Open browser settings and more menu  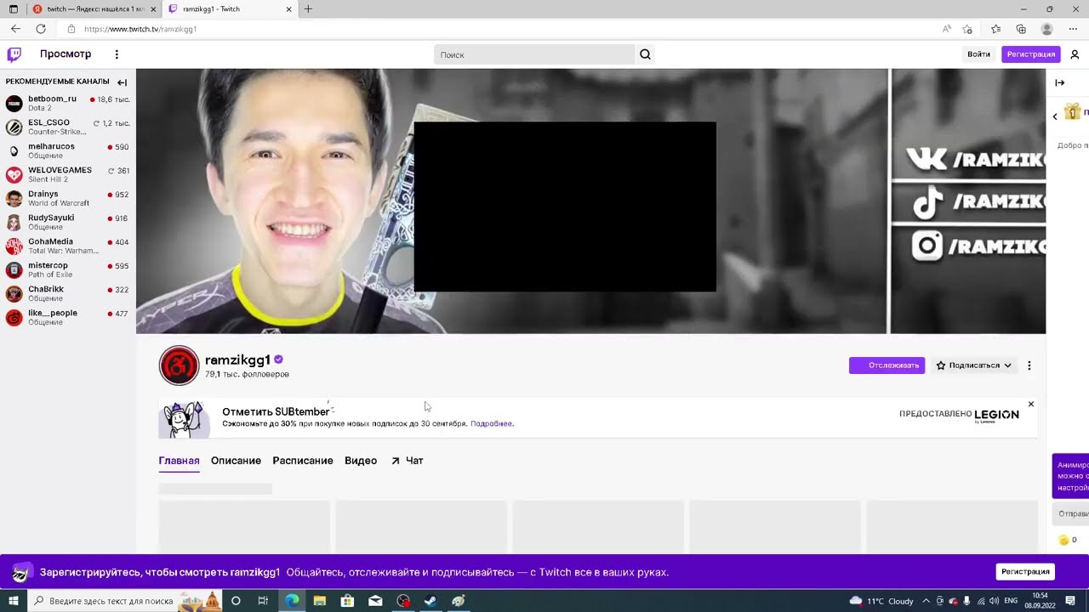(1073, 29)
